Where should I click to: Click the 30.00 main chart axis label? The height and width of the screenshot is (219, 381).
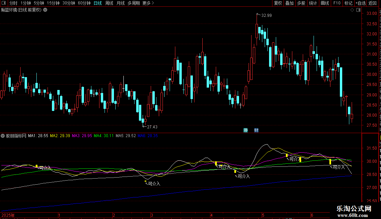click(372, 74)
